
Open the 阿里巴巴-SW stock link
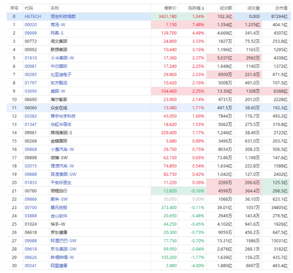click(64, 241)
